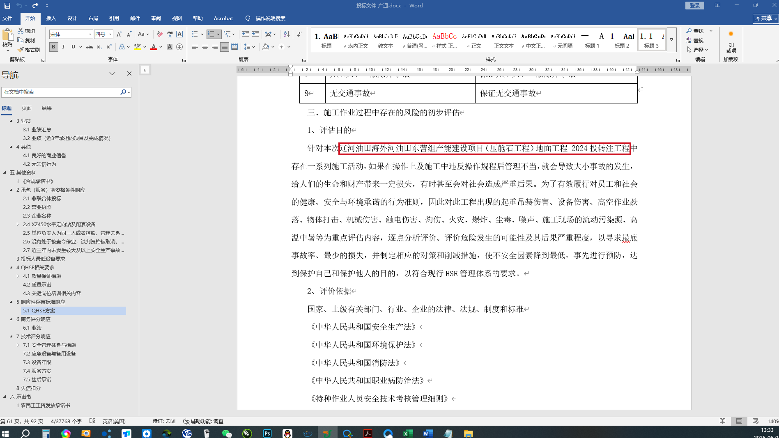This screenshot has width=779, height=438.
Task: Decrease the paragraph indent
Action: [246, 34]
